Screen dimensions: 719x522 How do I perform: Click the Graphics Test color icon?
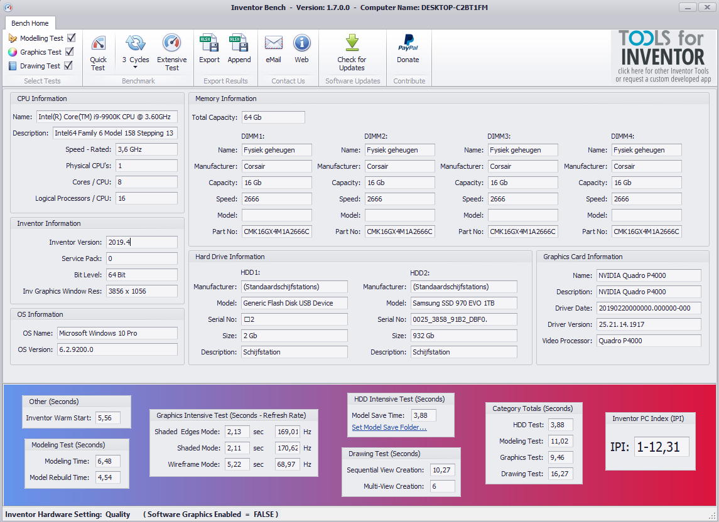tap(13, 52)
